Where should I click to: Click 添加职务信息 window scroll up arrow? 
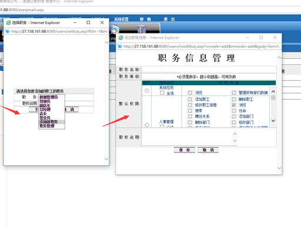pyautogui.click(x=279, y=58)
